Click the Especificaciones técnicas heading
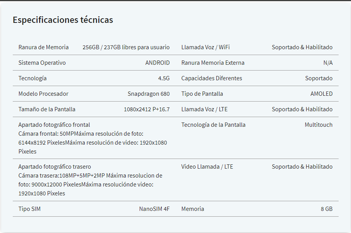This screenshot has width=351, height=233. click(63, 20)
